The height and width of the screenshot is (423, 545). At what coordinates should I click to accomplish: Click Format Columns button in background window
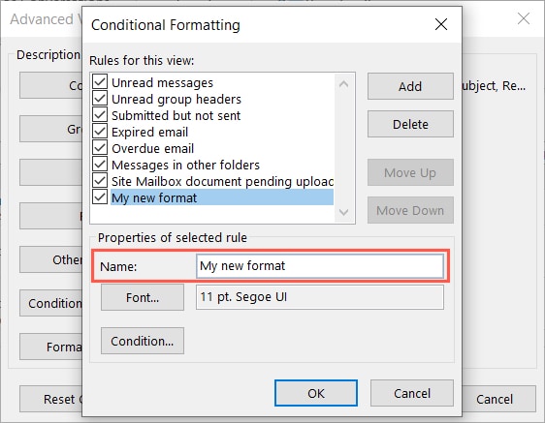coord(51,347)
